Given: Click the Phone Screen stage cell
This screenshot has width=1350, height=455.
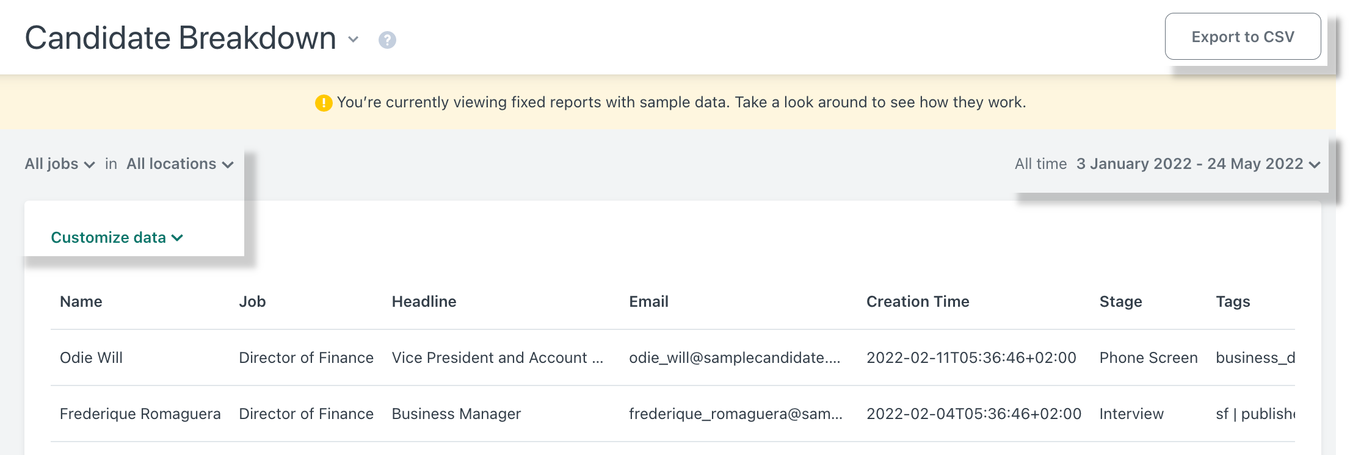Looking at the screenshot, I should [1149, 357].
